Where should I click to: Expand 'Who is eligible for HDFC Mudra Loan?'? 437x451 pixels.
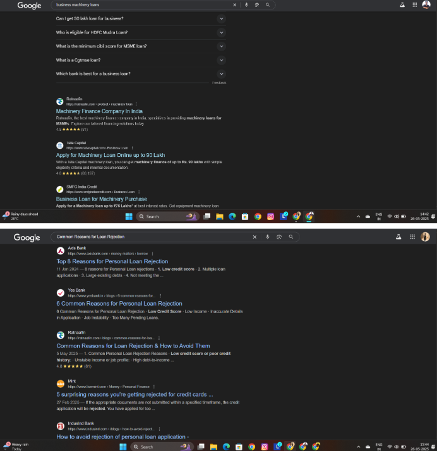coord(222,32)
